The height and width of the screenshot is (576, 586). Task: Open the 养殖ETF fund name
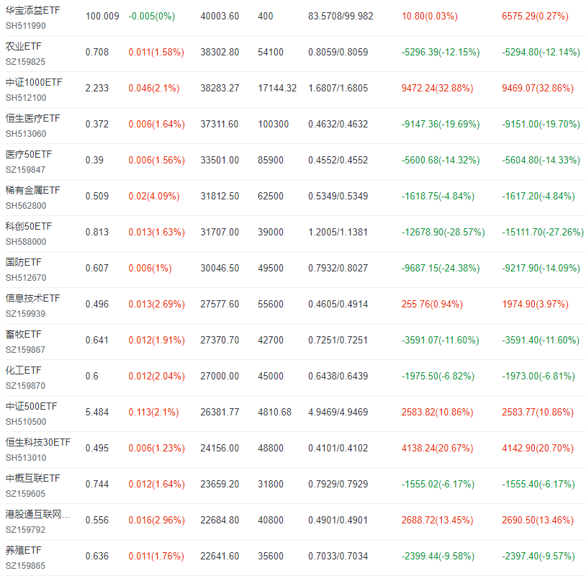(23, 550)
